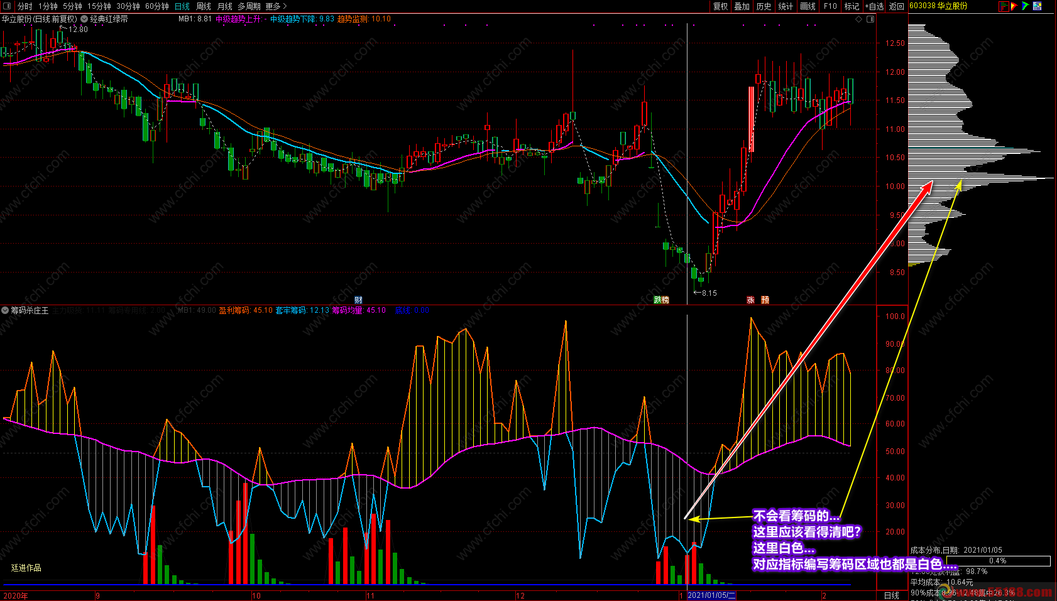The height and width of the screenshot is (601, 1057).
Task: Click the red 涨 marker on chart
Action: (x=750, y=300)
